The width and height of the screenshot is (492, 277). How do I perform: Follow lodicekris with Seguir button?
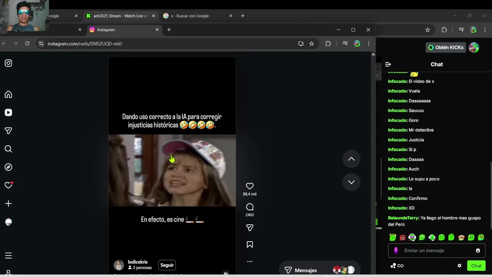pyautogui.click(x=167, y=265)
